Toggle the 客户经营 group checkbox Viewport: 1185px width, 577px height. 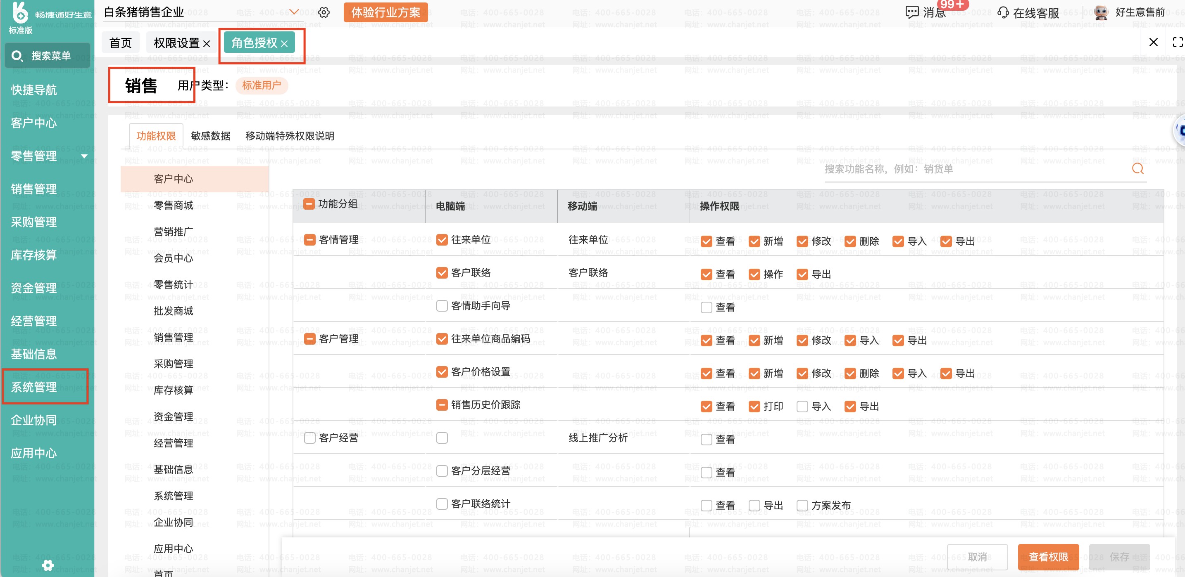pyautogui.click(x=310, y=438)
